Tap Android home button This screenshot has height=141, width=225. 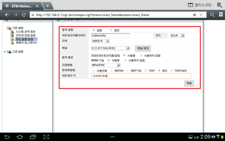coord(20,137)
